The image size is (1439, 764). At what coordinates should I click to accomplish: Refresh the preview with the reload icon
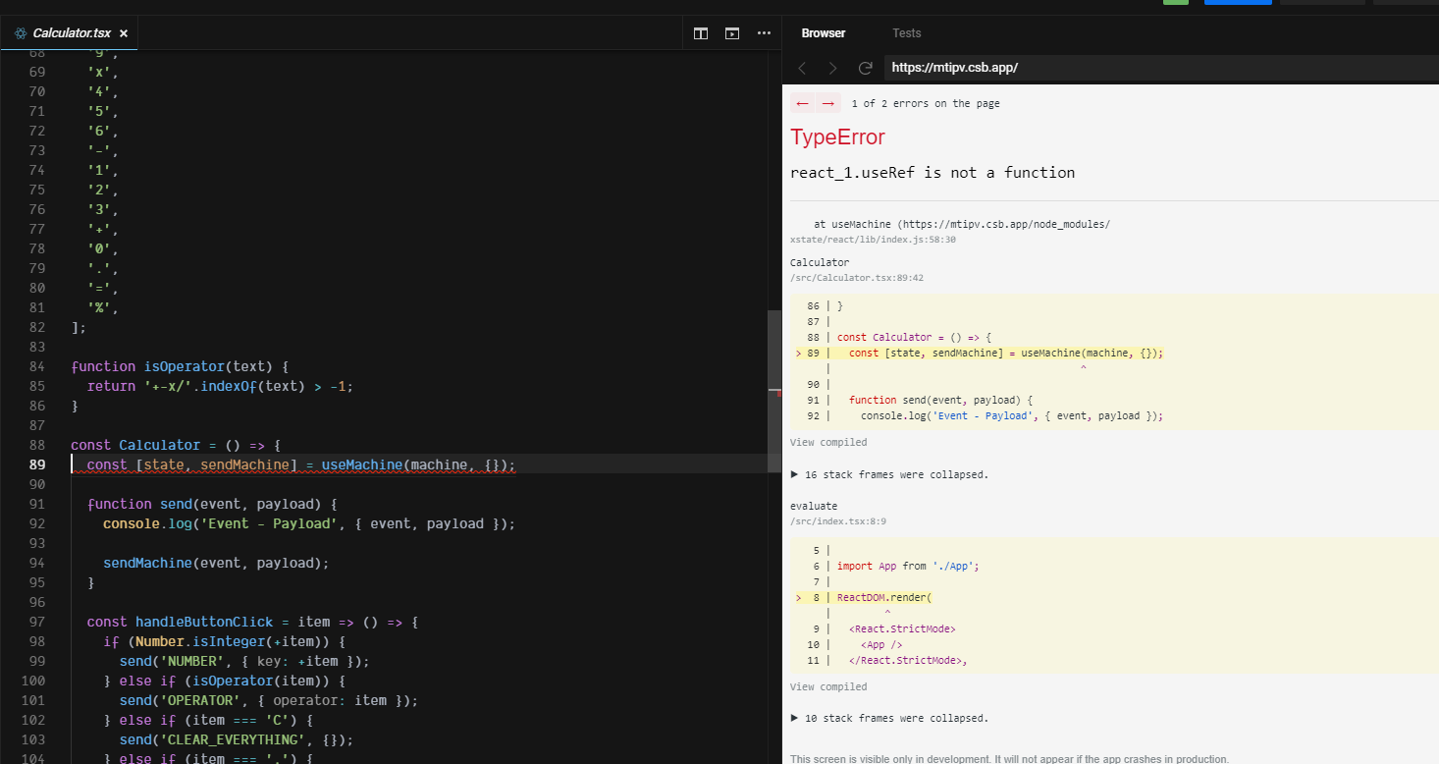click(865, 67)
